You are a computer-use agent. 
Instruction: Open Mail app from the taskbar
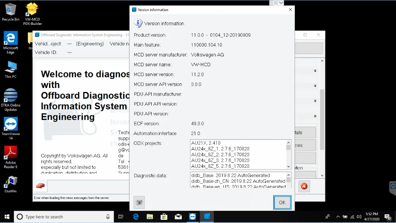(x=178, y=217)
